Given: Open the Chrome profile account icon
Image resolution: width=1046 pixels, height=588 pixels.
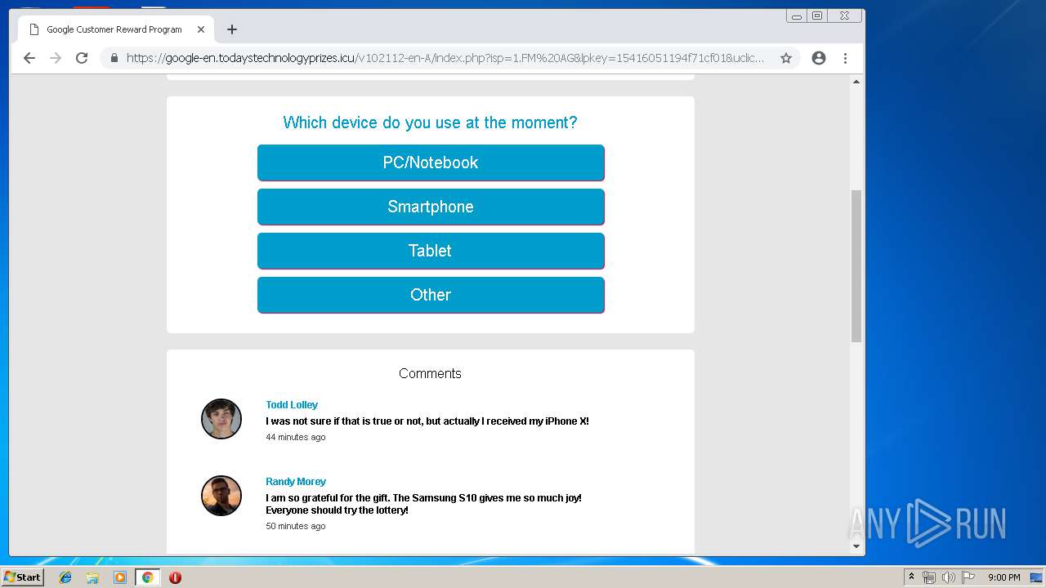Looking at the screenshot, I should [x=819, y=58].
